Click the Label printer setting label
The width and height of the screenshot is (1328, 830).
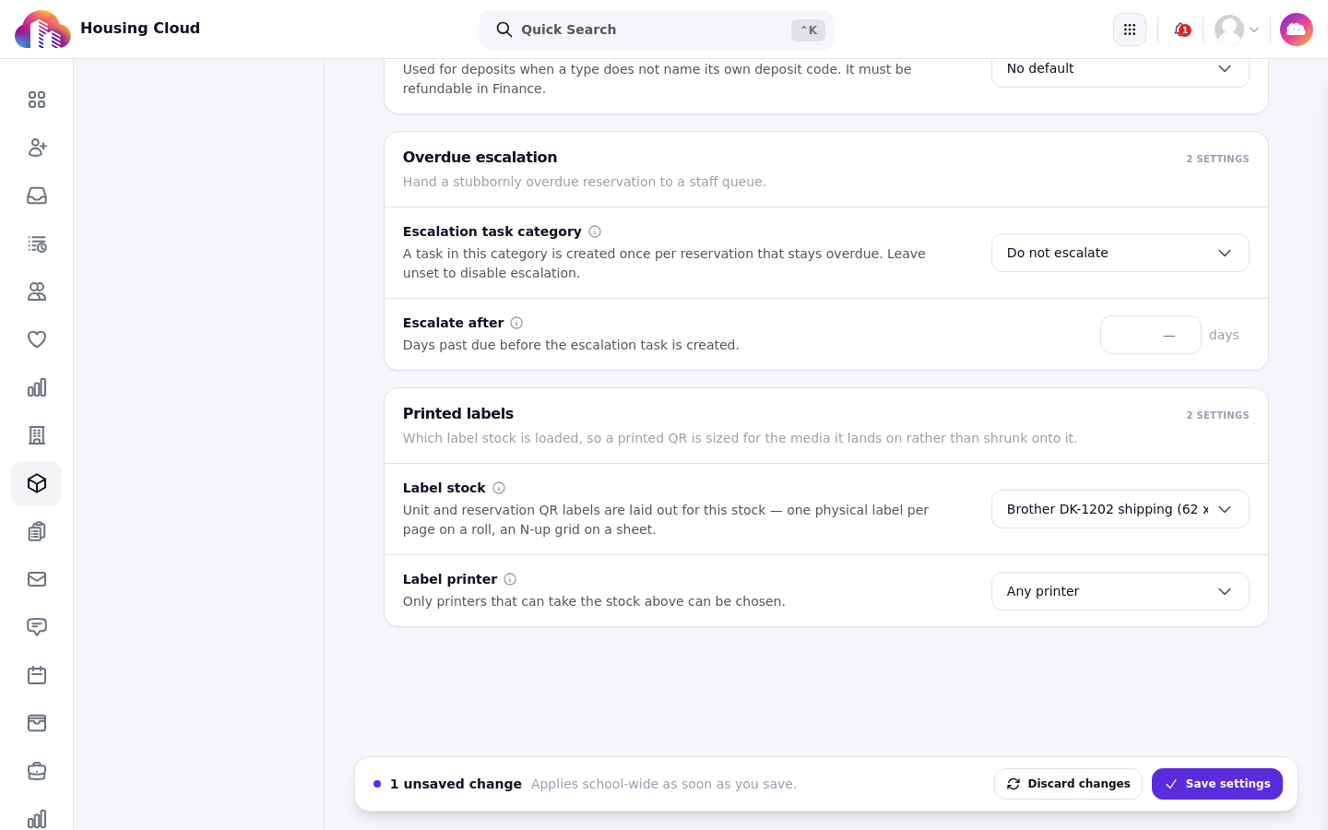450,579
